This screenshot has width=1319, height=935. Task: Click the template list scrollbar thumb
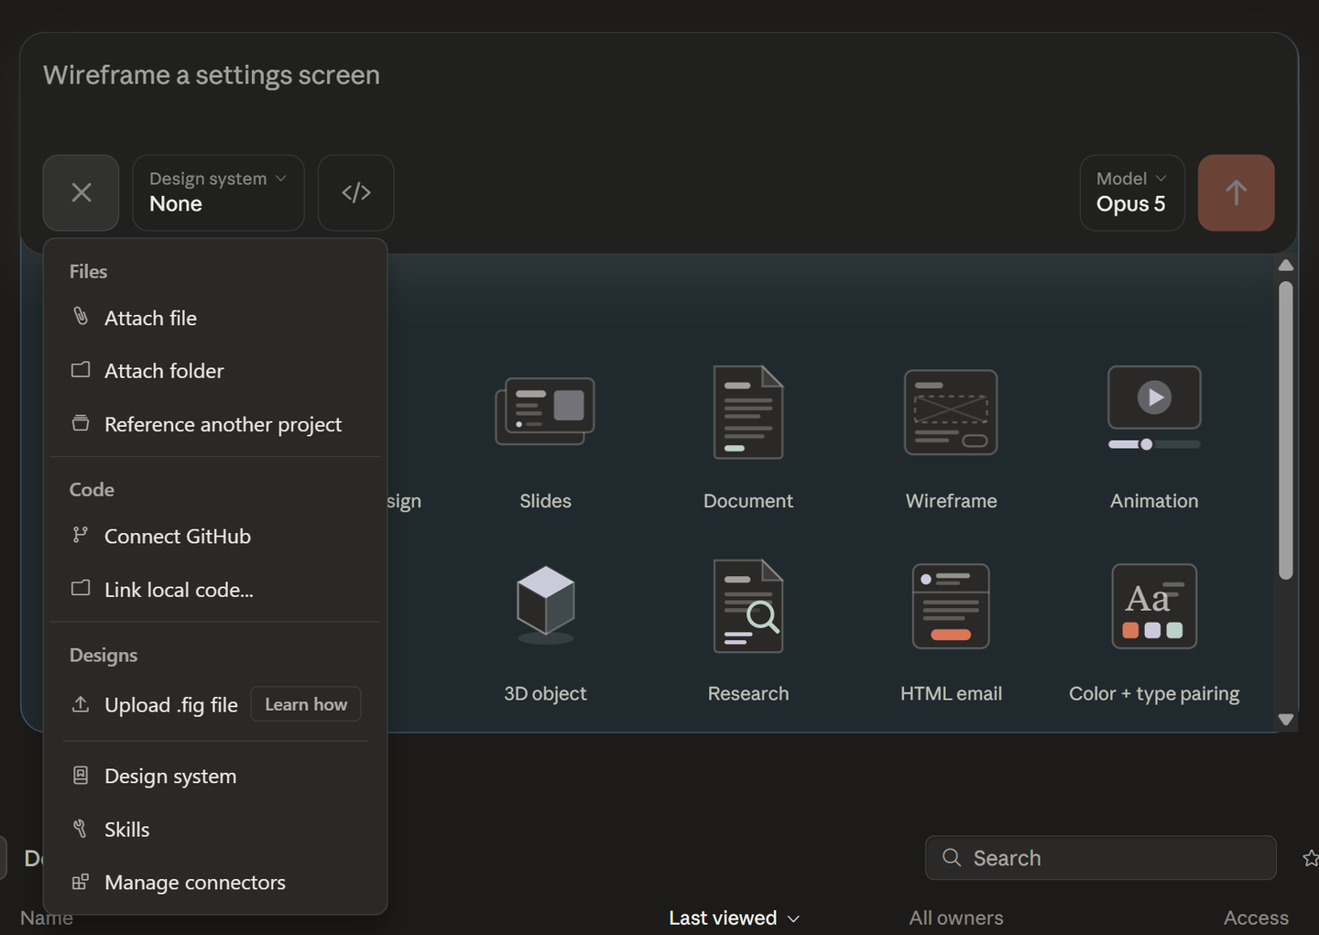tap(1286, 430)
